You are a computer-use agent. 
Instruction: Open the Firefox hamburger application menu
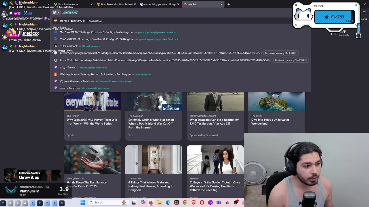point(364,12)
